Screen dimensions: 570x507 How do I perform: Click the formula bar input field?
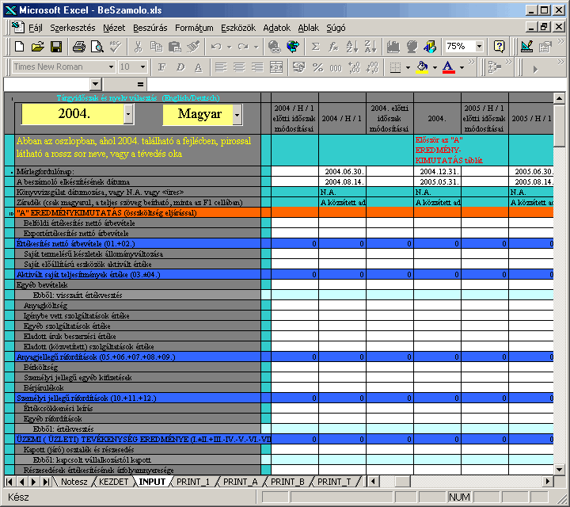[x=356, y=84]
